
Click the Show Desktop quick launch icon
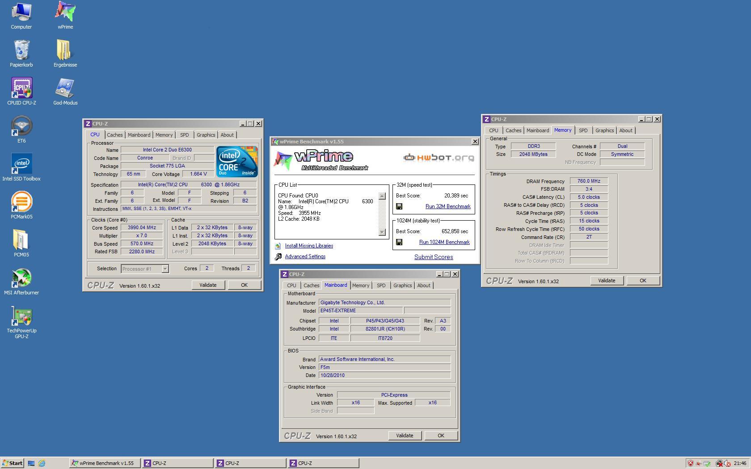tap(31, 463)
